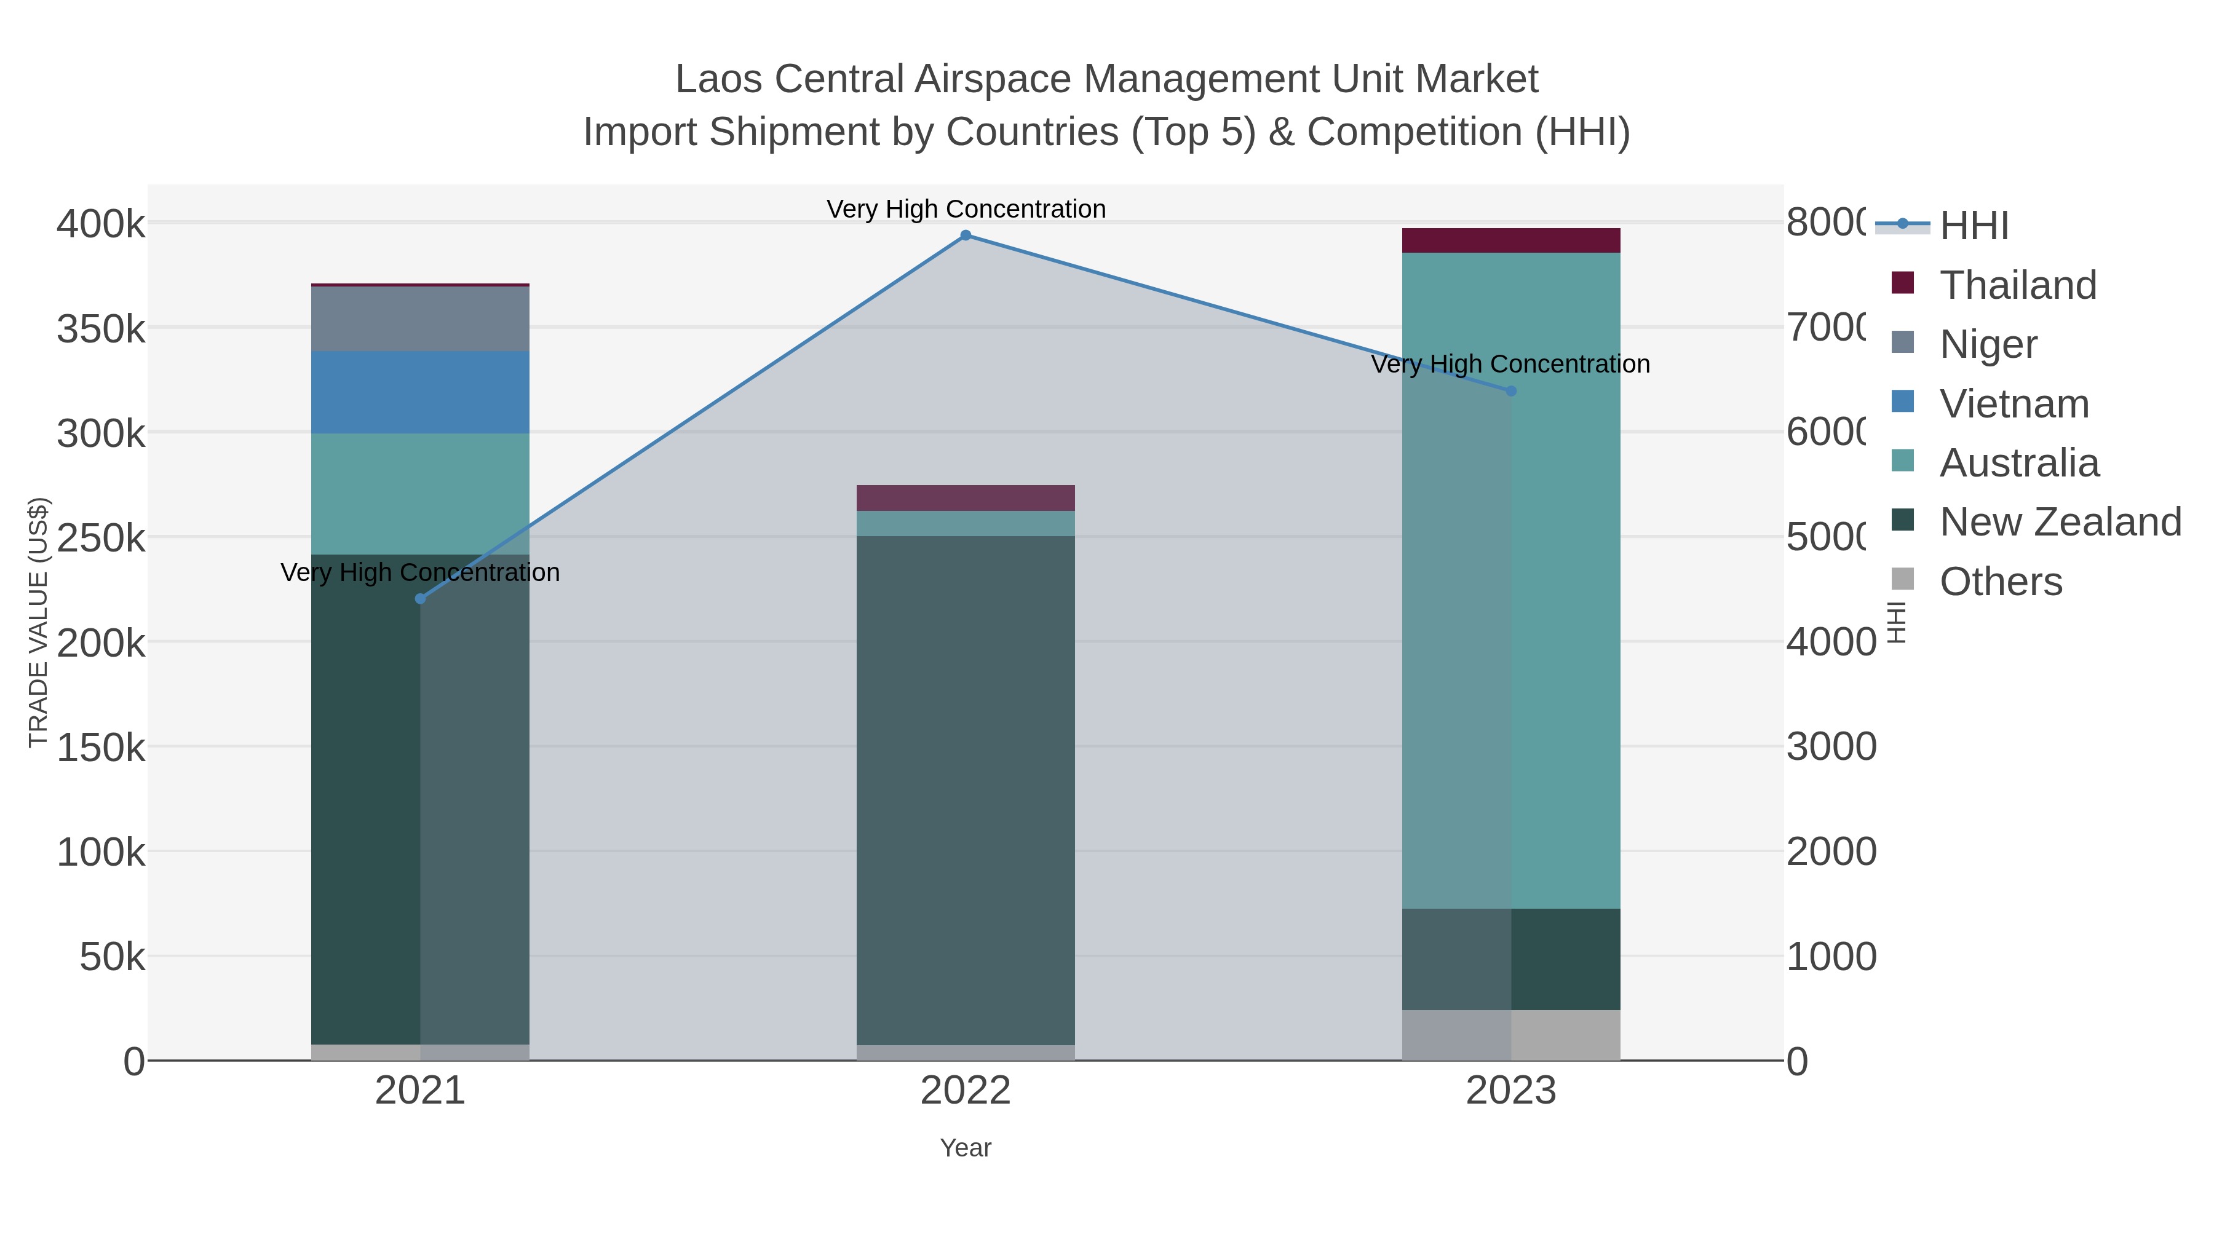Click the 2021 Very High Concentration annotation

[420, 572]
